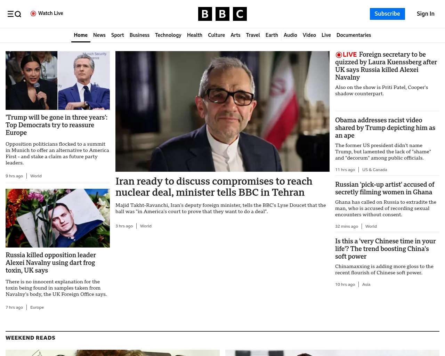Click the Asia tag under Chinamaxxing story
The image size is (445, 356).
(366, 284)
